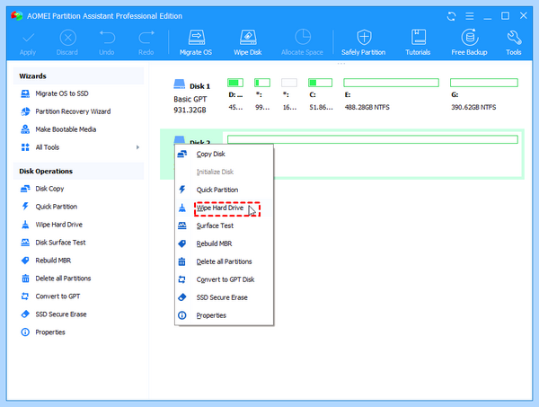Image resolution: width=539 pixels, height=407 pixels.
Task: Open the hamburger menu in the title bar
Action: tap(470, 16)
